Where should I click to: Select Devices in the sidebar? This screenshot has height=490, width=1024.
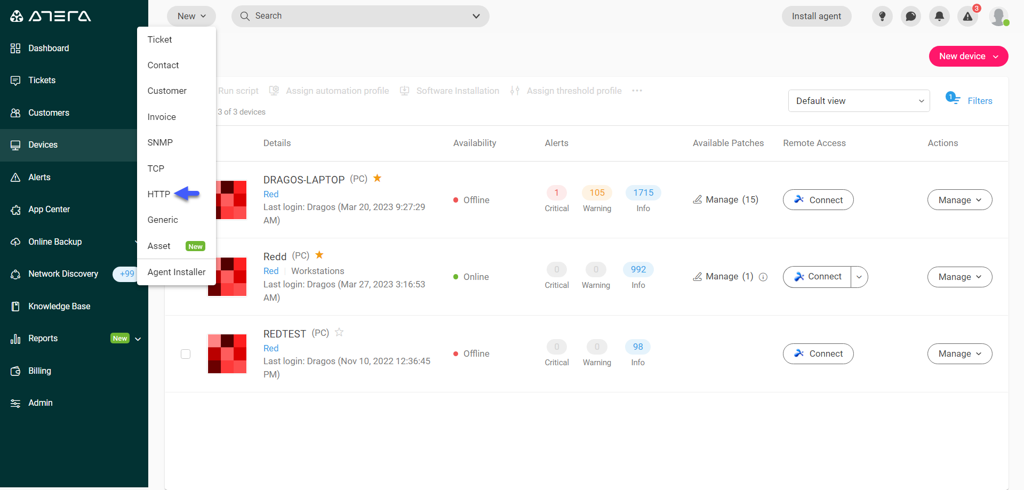point(43,145)
